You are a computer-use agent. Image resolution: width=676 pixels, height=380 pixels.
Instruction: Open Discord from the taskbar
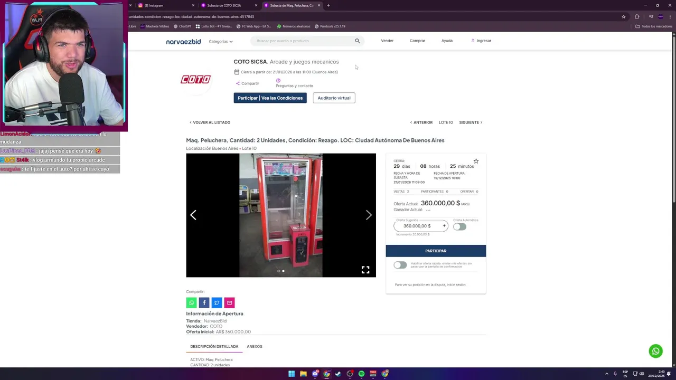click(x=315, y=374)
